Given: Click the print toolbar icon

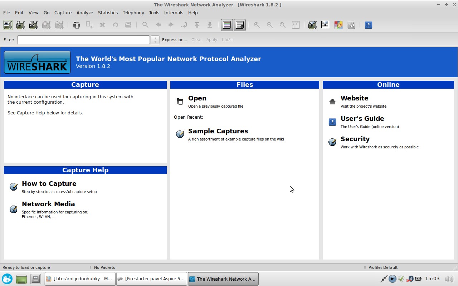Looking at the screenshot, I should click(128, 25).
